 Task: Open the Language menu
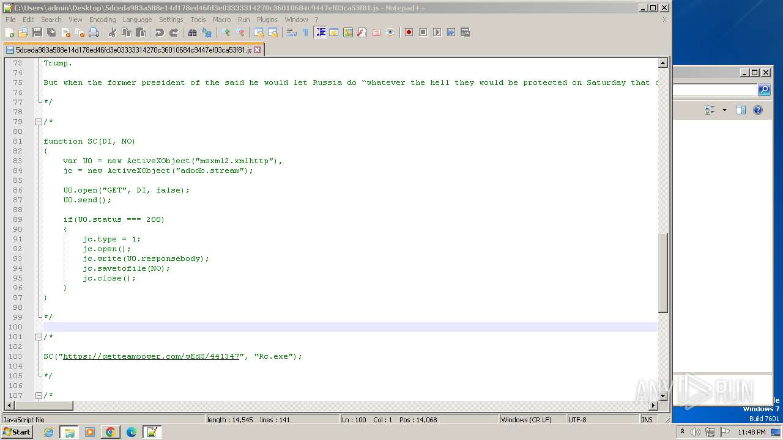[137, 20]
